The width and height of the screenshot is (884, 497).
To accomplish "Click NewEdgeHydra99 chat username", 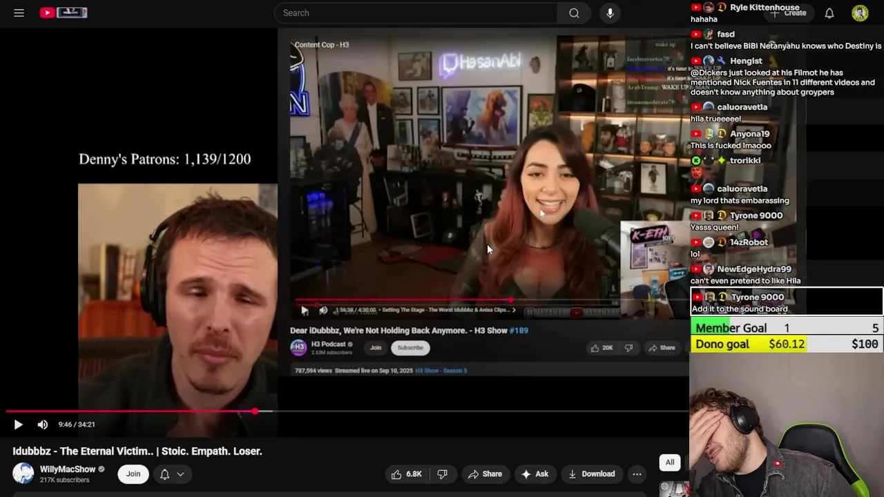I will [754, 269].
